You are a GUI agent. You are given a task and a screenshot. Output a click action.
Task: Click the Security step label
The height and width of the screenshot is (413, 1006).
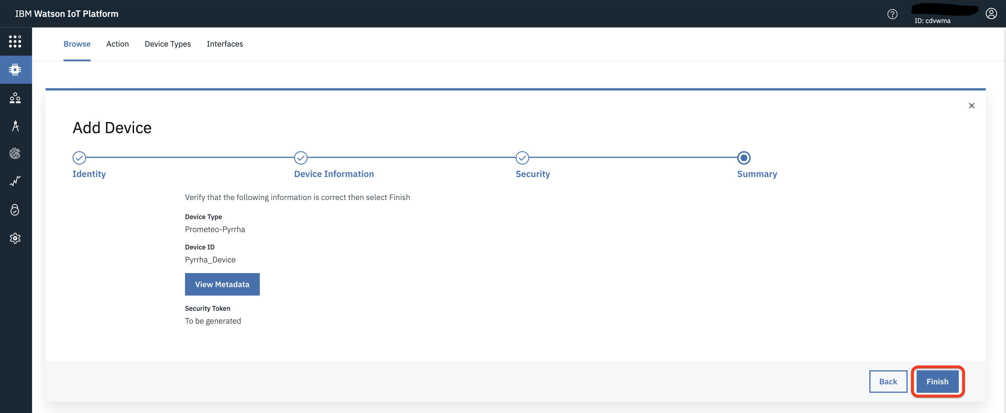[x=533, y=174]
